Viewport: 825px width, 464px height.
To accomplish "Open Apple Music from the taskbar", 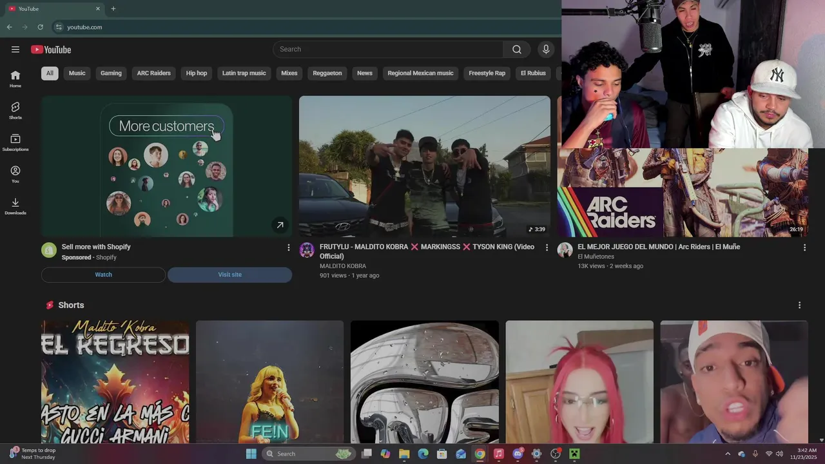I will (x=498, y=454).
